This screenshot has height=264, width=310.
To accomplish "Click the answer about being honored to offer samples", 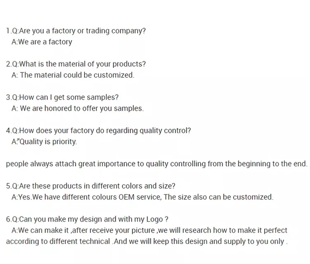I will tap(78, 109).
